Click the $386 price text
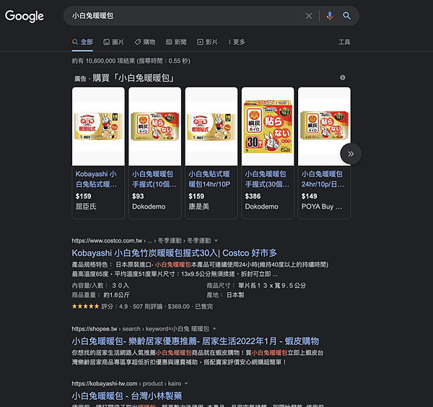 253,196
